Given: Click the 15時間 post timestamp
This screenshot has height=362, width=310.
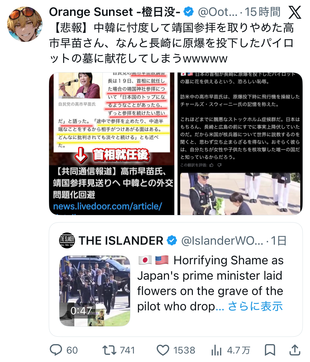Looking at the screenshot, I should tap(262, 12).
